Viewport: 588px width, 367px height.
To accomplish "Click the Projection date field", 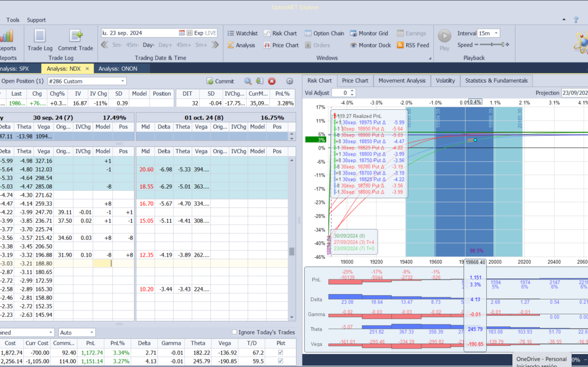I will 574,93.
